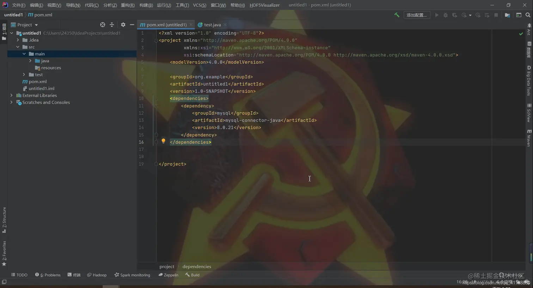Click the green inspection checkmark
533x288 pixels.
[521, 34]
